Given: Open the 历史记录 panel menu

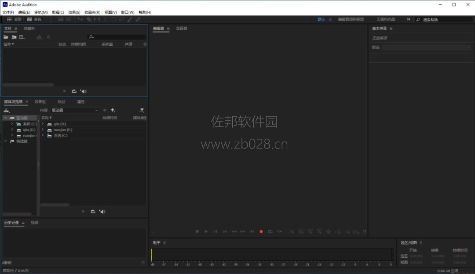Looking at the screenshot, I should click(23, 223).
